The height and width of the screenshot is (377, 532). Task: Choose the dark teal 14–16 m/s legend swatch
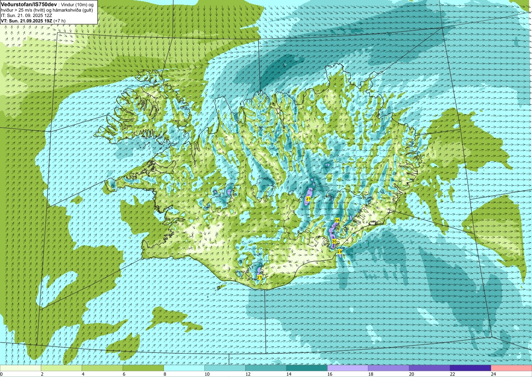(307, 368)
